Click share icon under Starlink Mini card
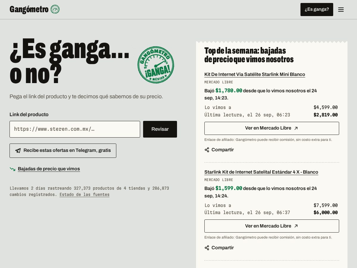 (207, 150)
